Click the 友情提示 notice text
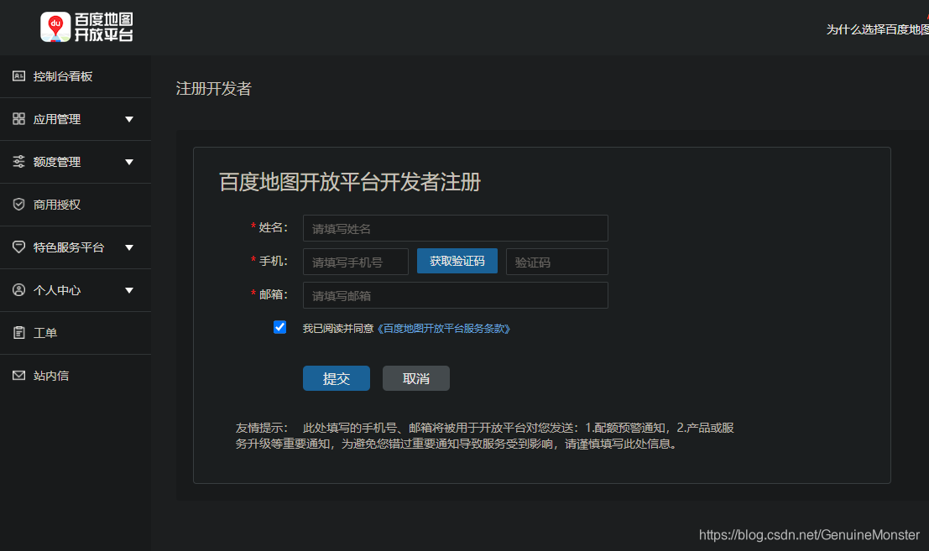Image resolution: width=929 pixels, height=551 pixels. point(485,435)
